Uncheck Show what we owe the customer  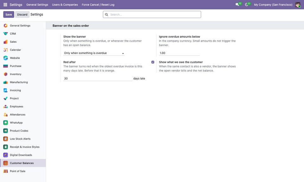pos(153,62)
